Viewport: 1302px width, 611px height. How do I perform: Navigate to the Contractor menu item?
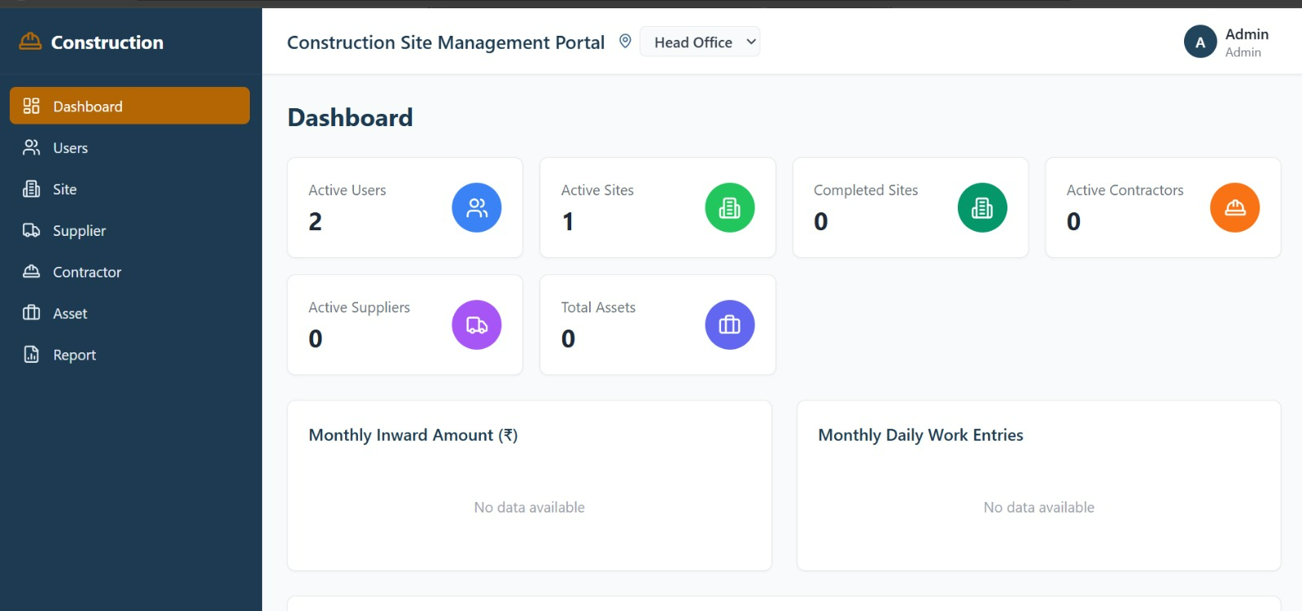tap(129, 272)
